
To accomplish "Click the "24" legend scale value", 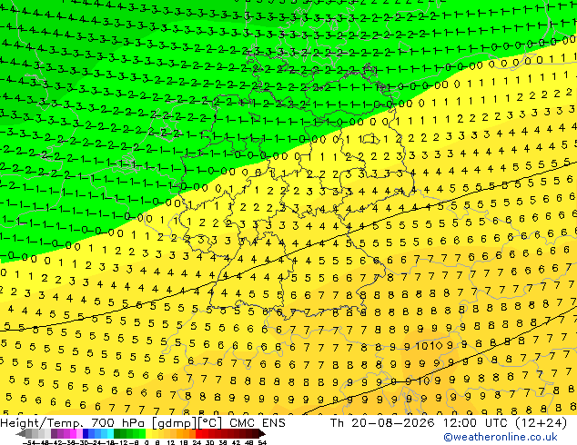I will click(x=197, y=442).
